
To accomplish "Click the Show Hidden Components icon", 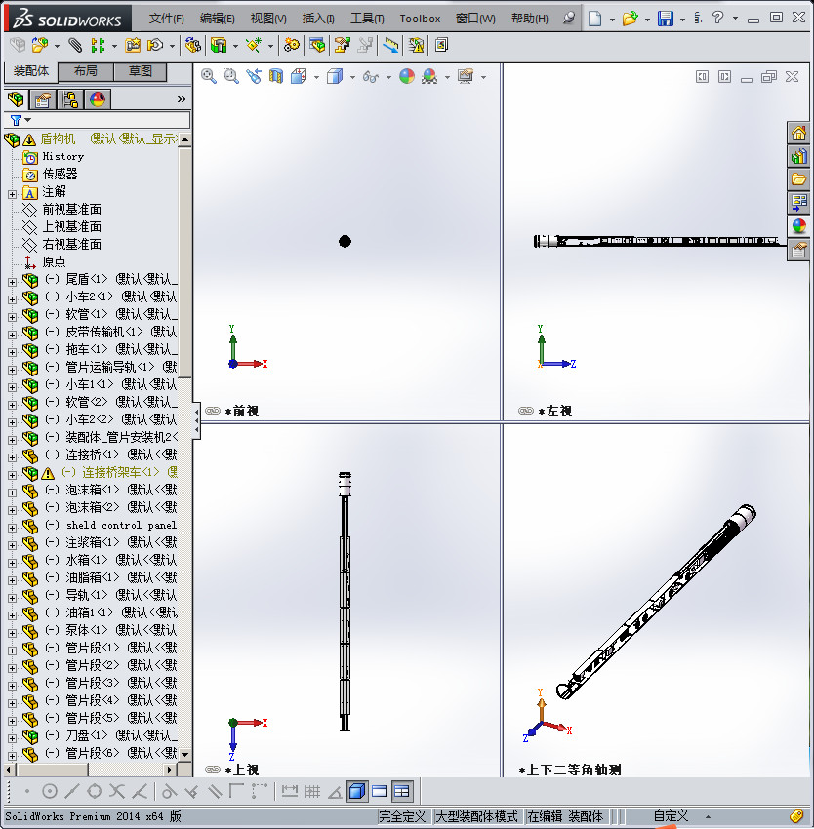I will click(x=192, y=46).
